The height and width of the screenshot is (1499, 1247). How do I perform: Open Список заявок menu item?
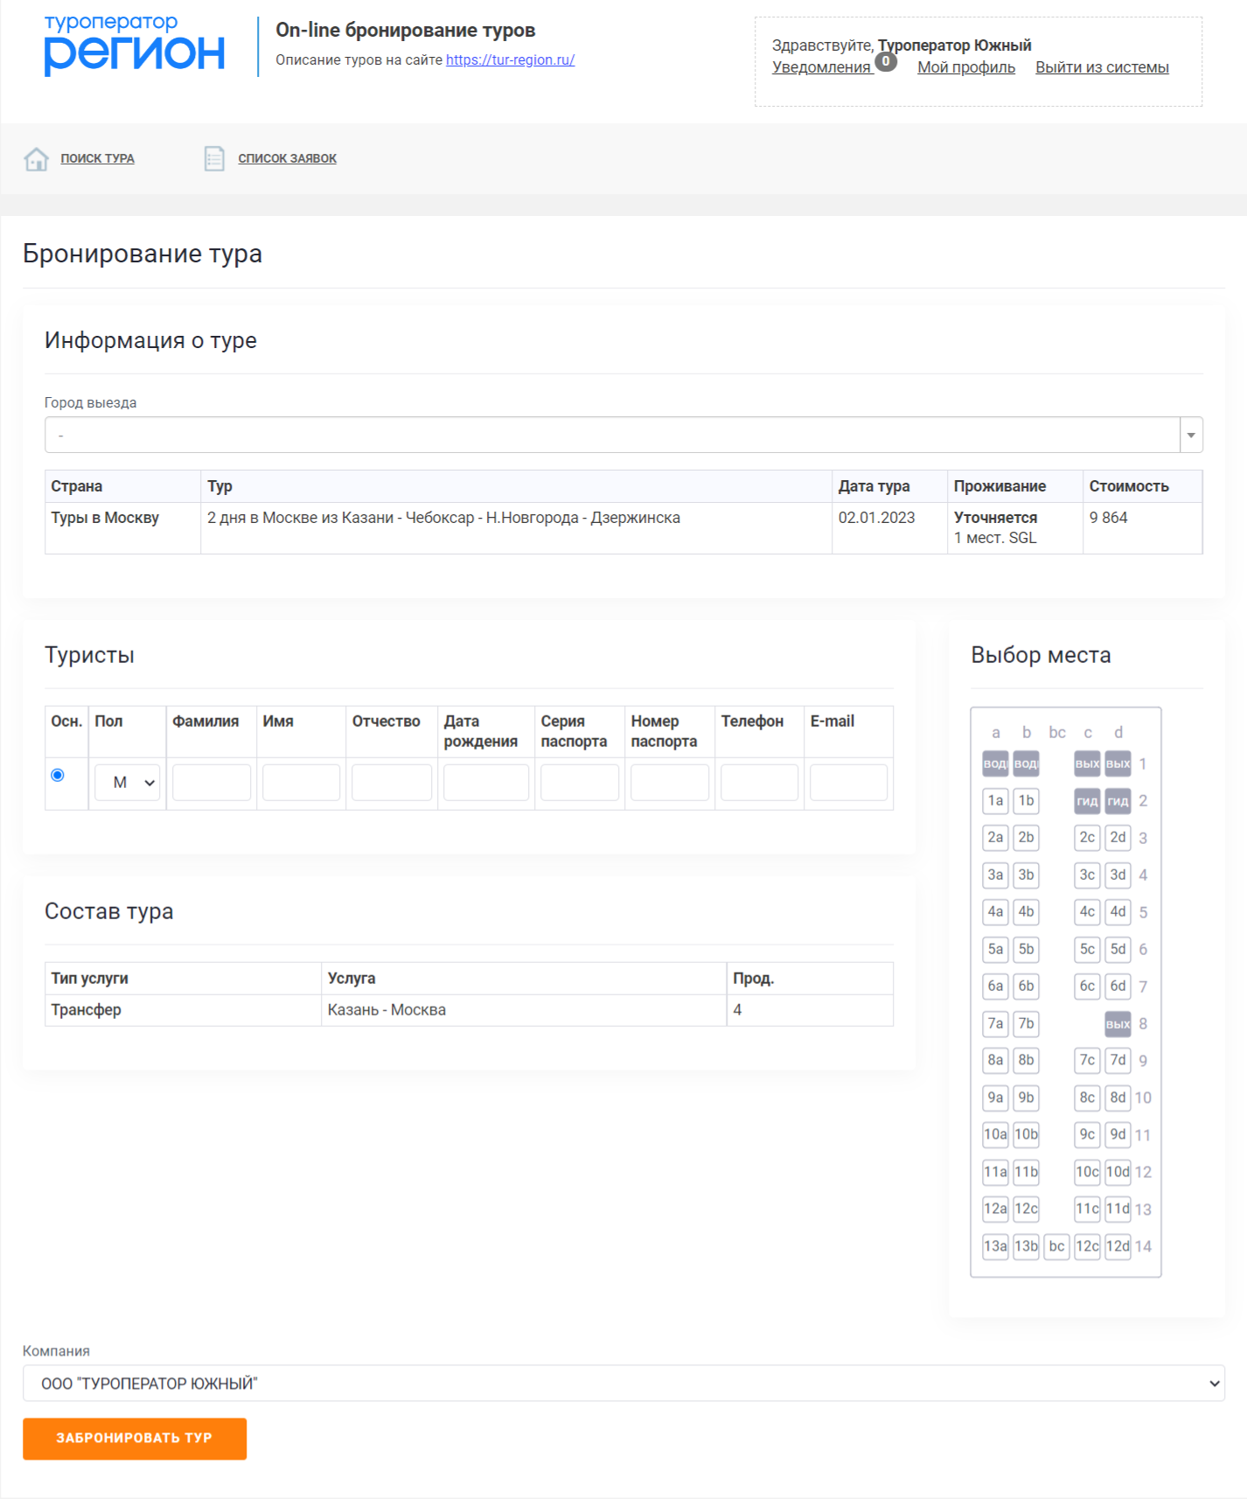[x=287, y=158]
